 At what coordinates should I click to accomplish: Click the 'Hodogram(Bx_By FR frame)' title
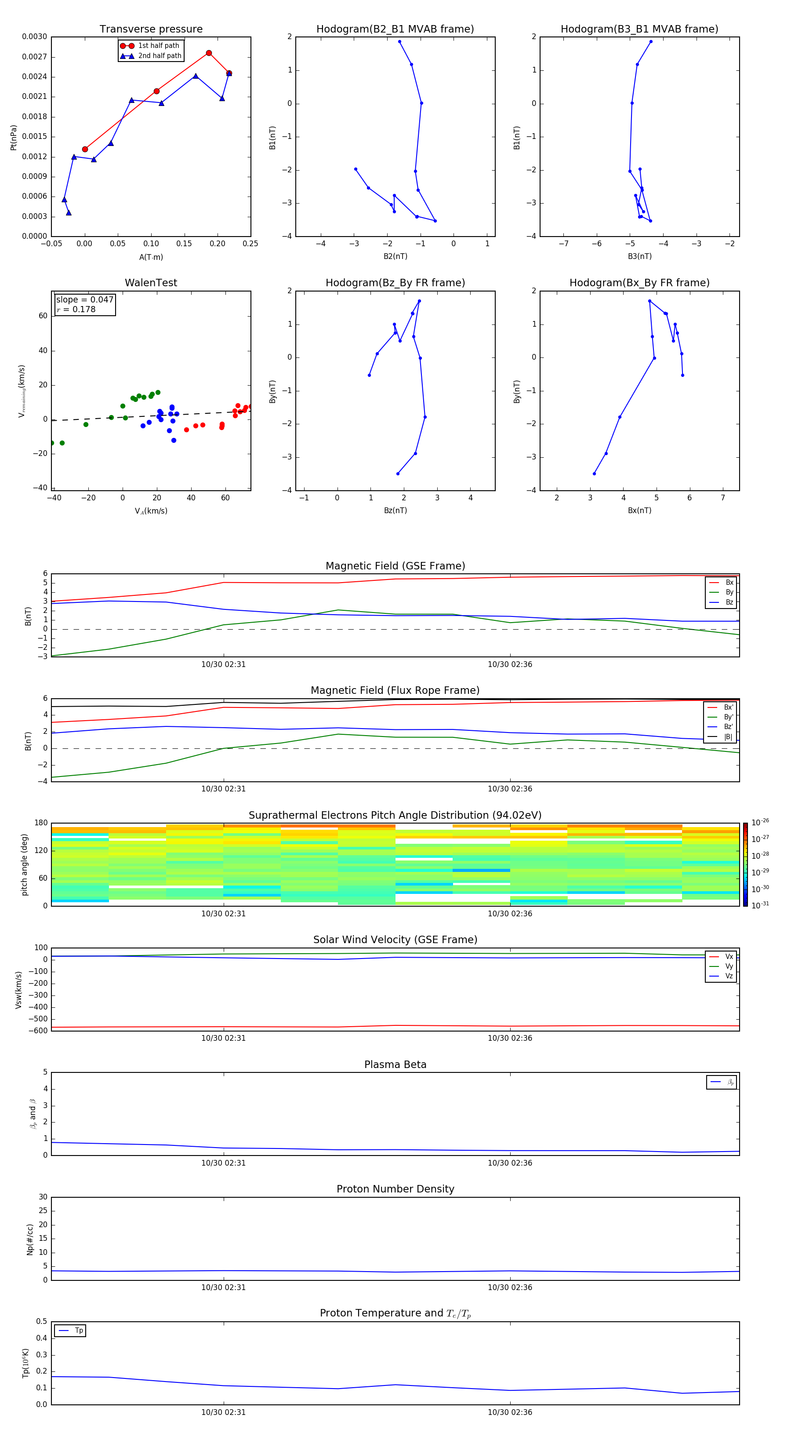pyautogui.click(x=639, y=283)
